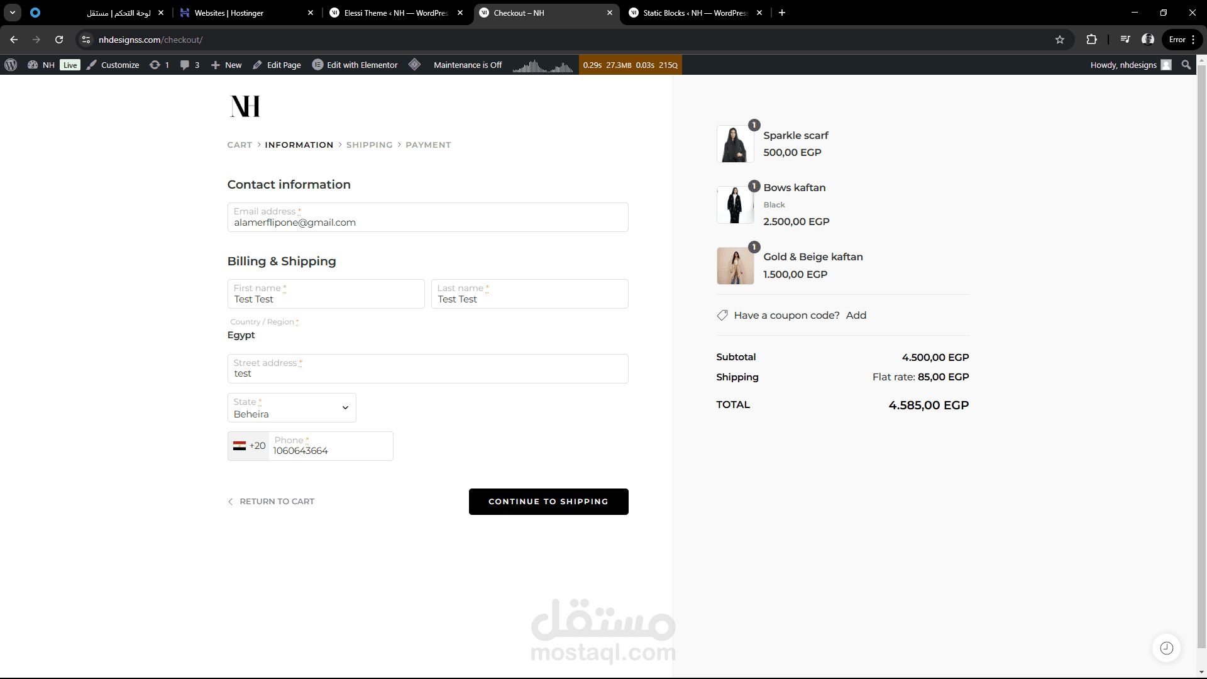
Task: Open the New menu in admin bar
Action: [x=226, y=65]
